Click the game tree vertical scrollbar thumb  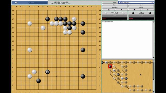[153, 71]
